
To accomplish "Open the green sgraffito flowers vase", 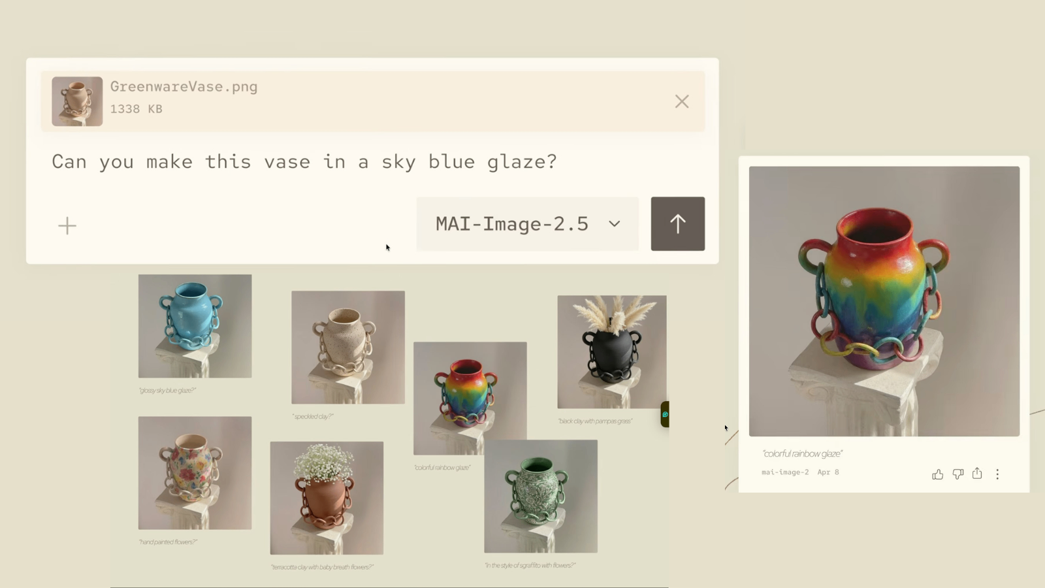I will pos(541,497).
